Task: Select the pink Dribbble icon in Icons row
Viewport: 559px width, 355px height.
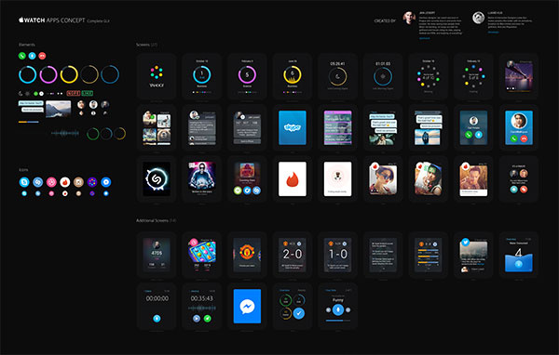Action: [x=51, y=182]
